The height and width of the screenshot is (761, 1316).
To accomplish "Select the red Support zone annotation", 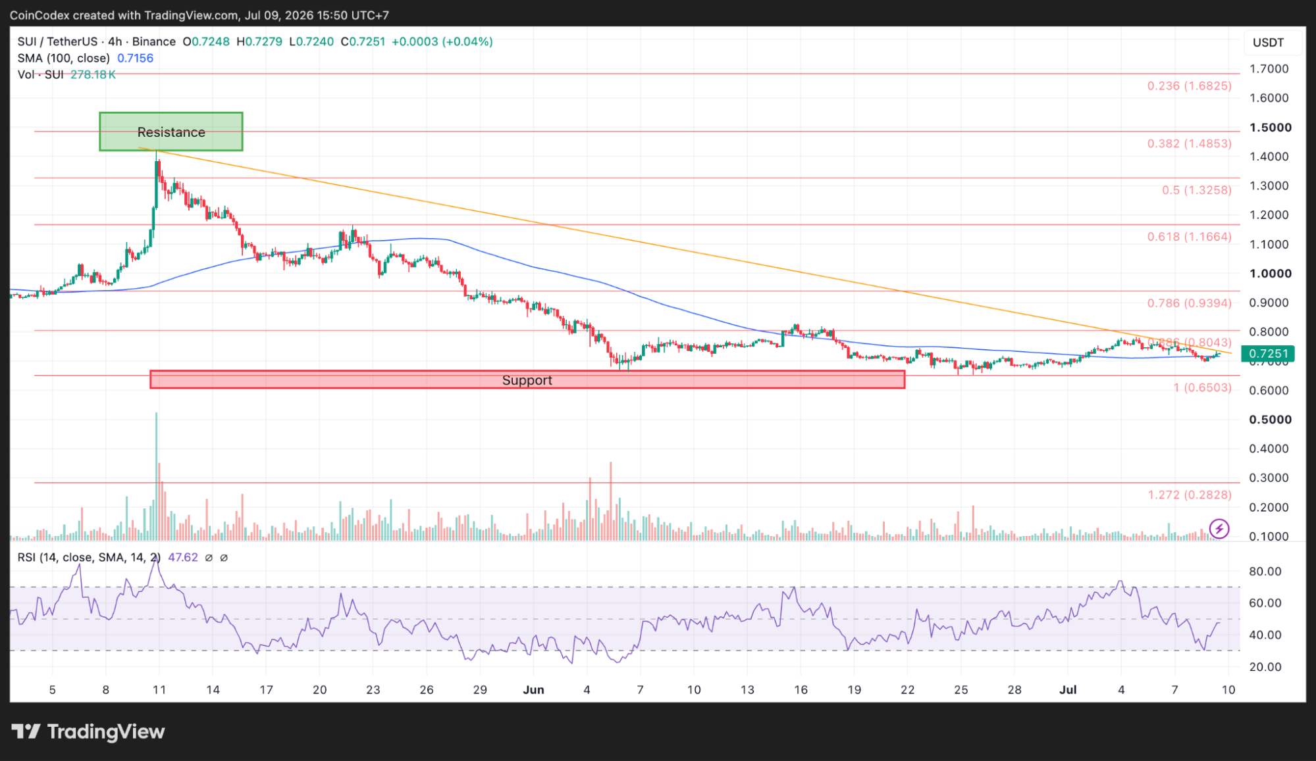I will 527,380.
